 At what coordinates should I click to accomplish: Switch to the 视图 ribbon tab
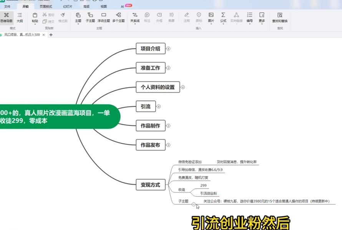104,7
